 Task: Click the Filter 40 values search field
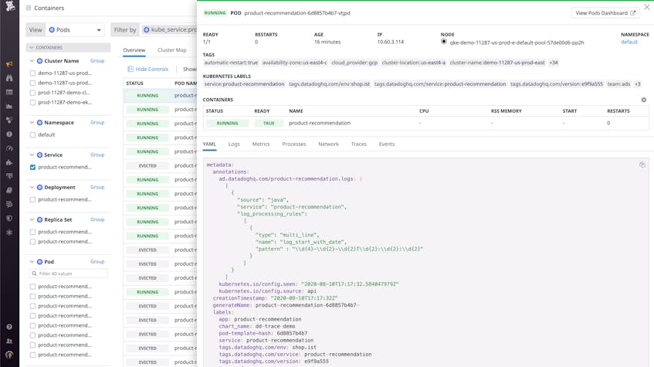[69, 274]
